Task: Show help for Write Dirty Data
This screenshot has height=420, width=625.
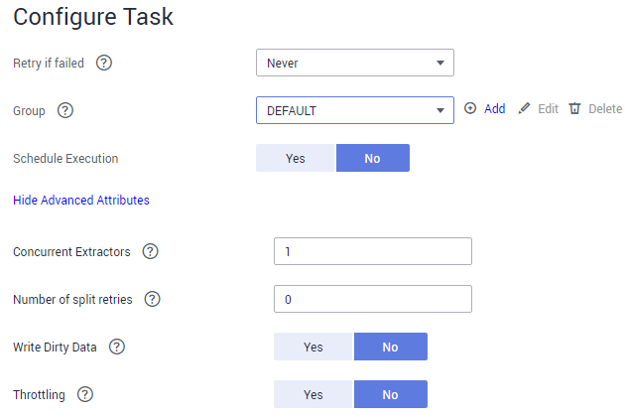Action: (x=117, y=347)
